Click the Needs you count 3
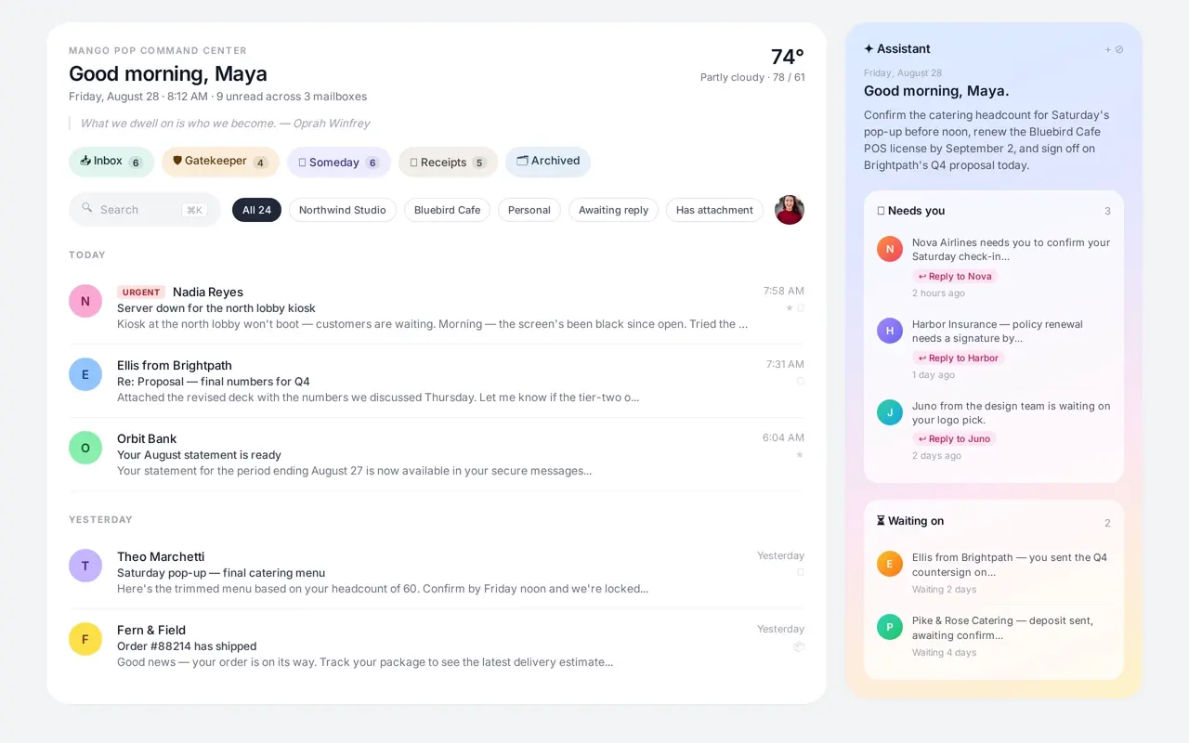 pos(1107,211)
